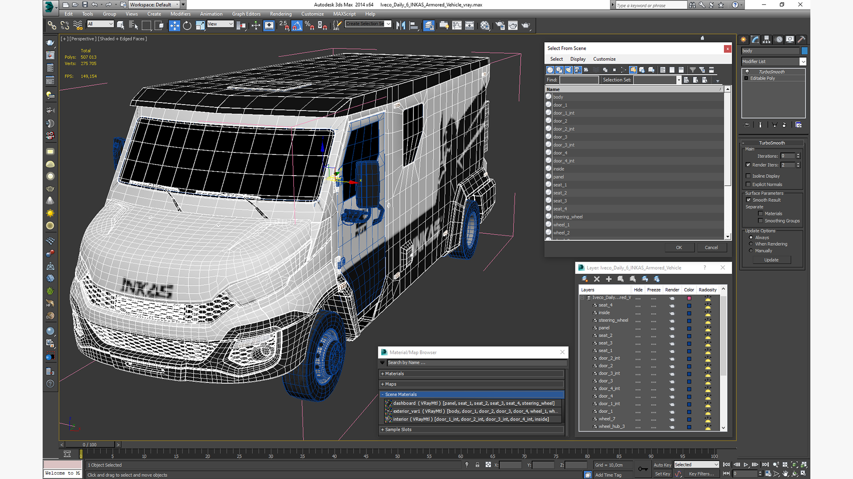Drag the TurboSmooth Iterations stepper

tap(798, 156)
